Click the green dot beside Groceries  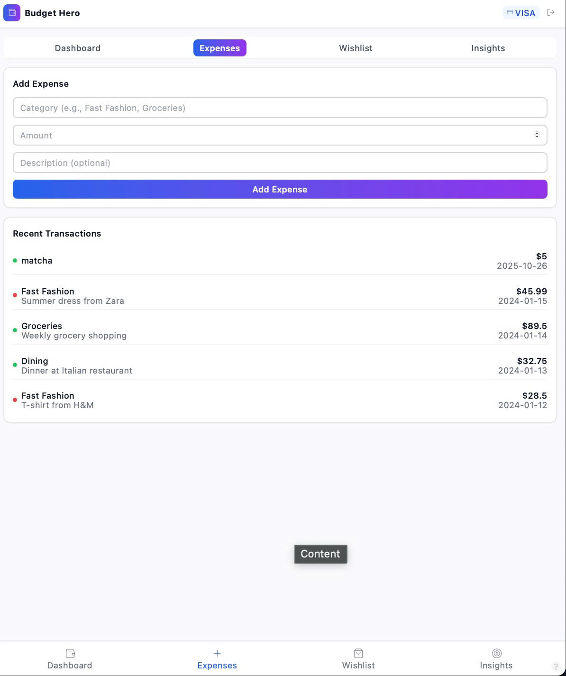pyautogui.click(x=15, y=330)
